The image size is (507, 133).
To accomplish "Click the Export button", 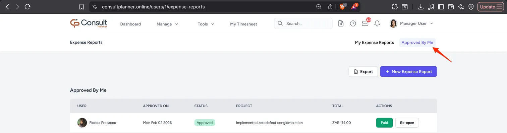I will click(x=363, y=71).
